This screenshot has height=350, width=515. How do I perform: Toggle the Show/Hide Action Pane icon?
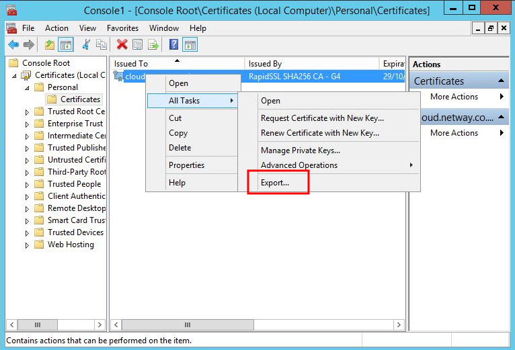point(190,44)
